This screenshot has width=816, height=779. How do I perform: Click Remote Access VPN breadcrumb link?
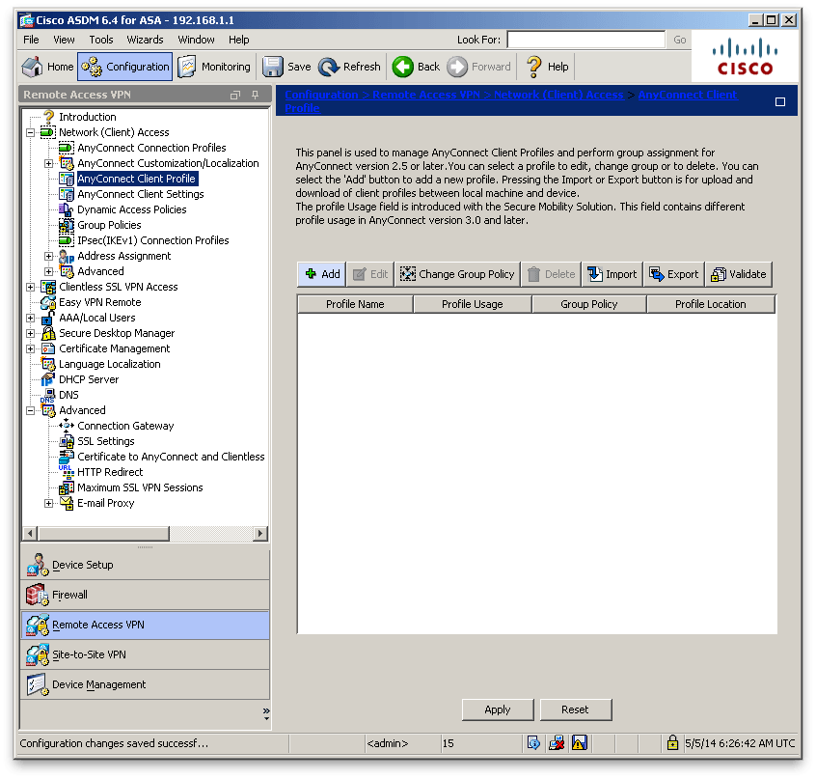click(x=426, y=95)
